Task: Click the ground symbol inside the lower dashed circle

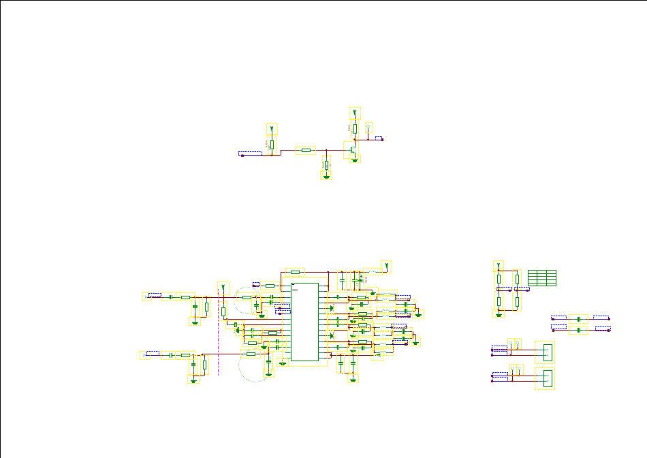Action: pyautogui.click(x=268, y=374)
